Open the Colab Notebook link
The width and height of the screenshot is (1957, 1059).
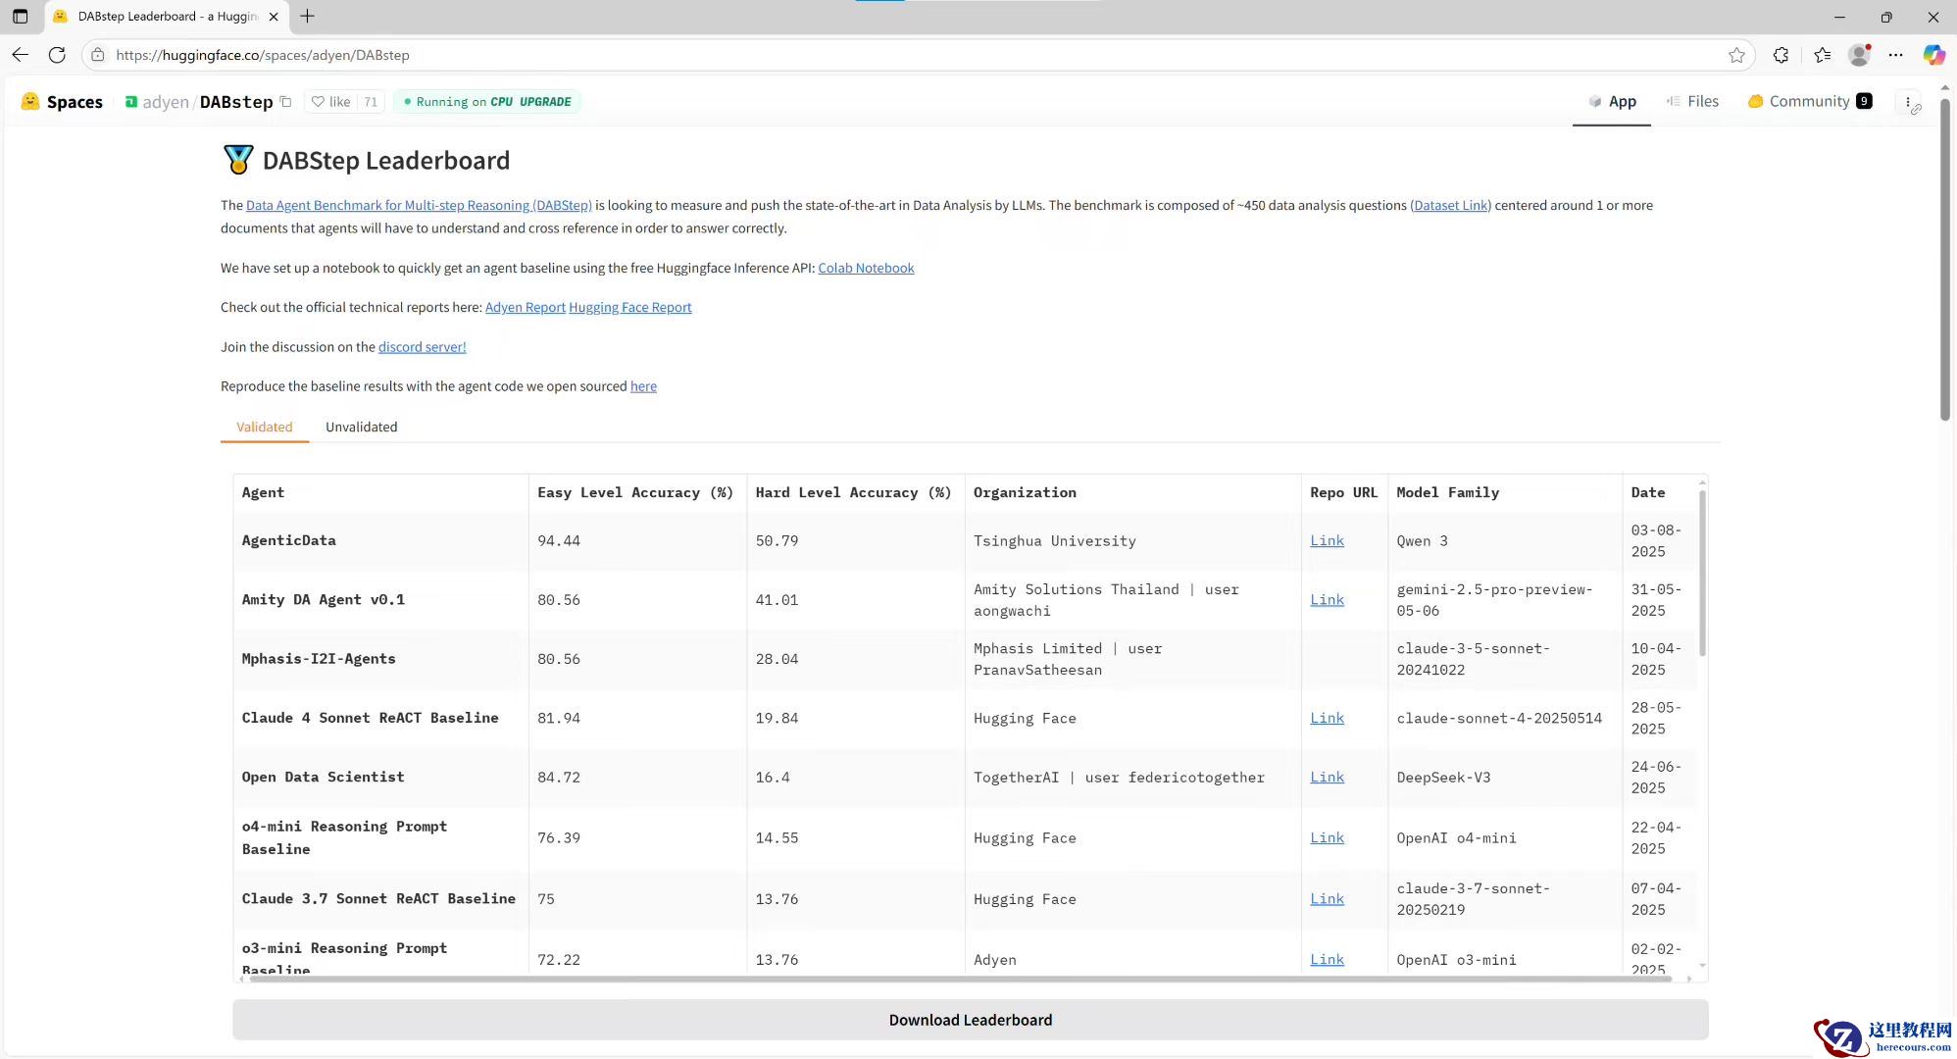coord(866,268)
